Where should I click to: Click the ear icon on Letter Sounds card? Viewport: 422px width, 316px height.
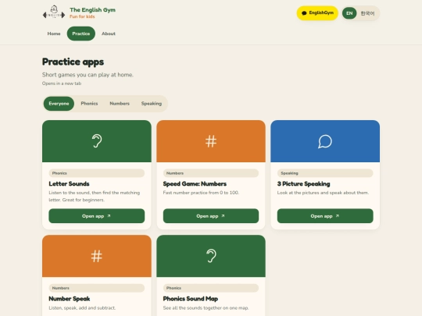(x=97, y=141)
